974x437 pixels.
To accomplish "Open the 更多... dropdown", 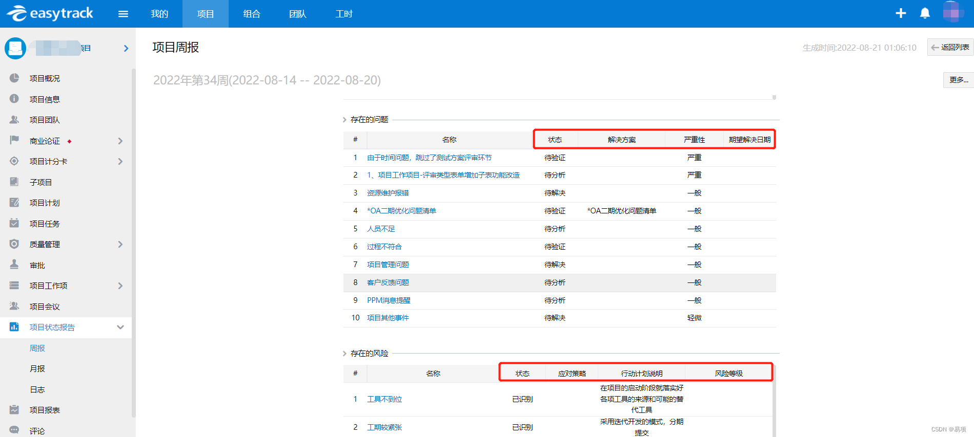I will click(959, 80).
